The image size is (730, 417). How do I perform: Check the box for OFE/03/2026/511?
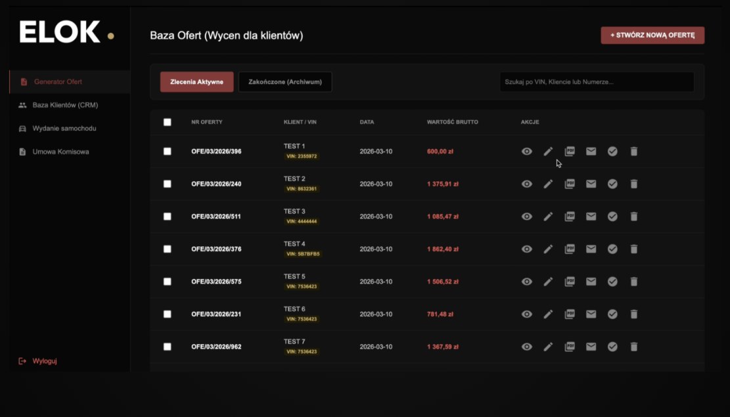[x=167, y=217]
